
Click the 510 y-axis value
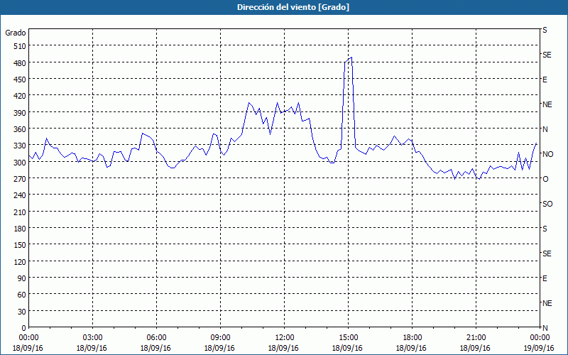pos(21,46)
